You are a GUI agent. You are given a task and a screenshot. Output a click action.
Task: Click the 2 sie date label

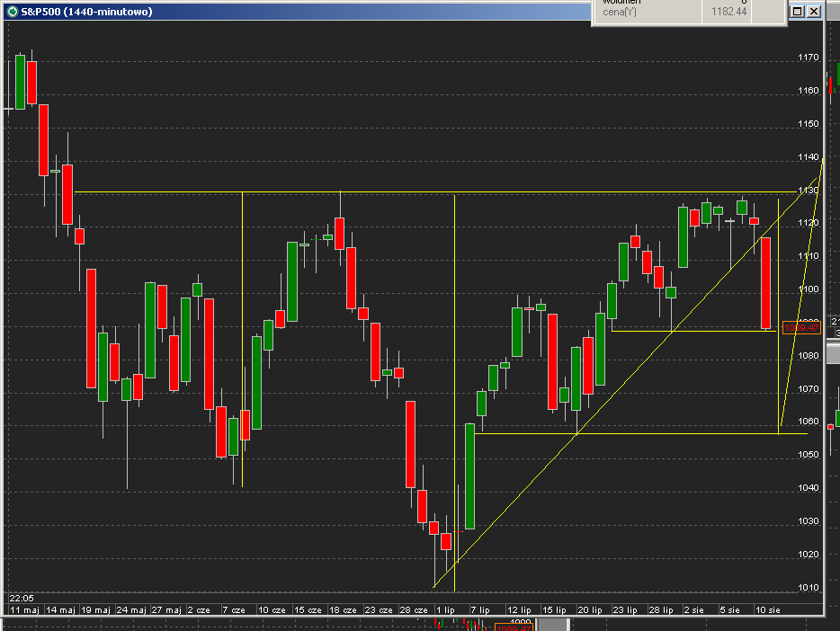coord(694,609)
